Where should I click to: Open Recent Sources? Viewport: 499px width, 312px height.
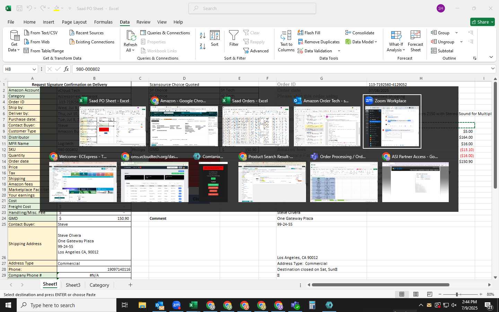pyautogui.click(x=86, y=33)
